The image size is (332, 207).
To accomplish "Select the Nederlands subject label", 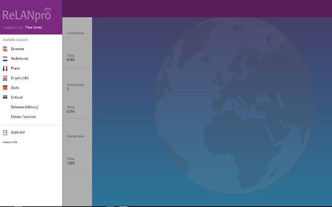I will [x=20, y=58].
